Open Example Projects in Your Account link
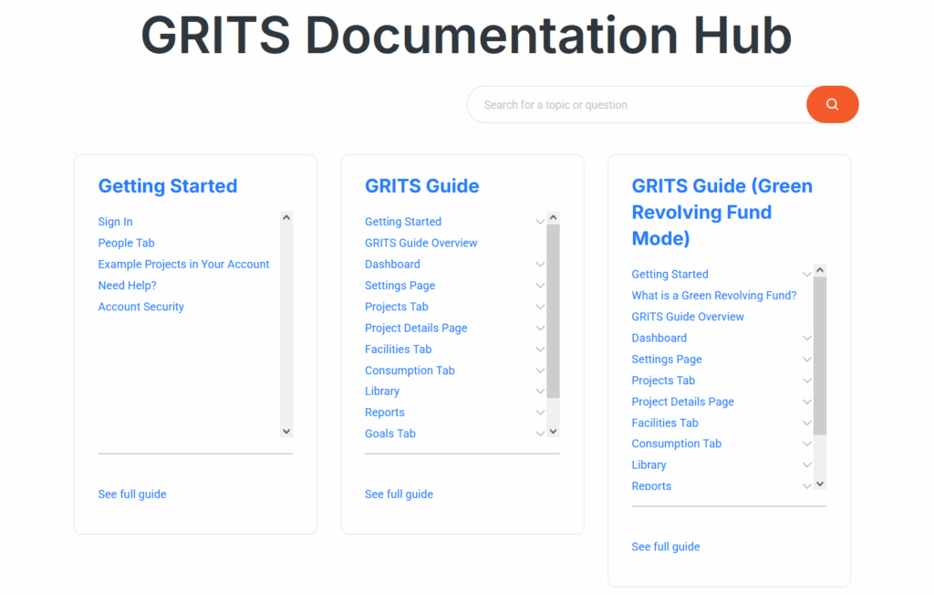Image resolution: width=934 pixels, height=595 pixels. pos(183,265)
